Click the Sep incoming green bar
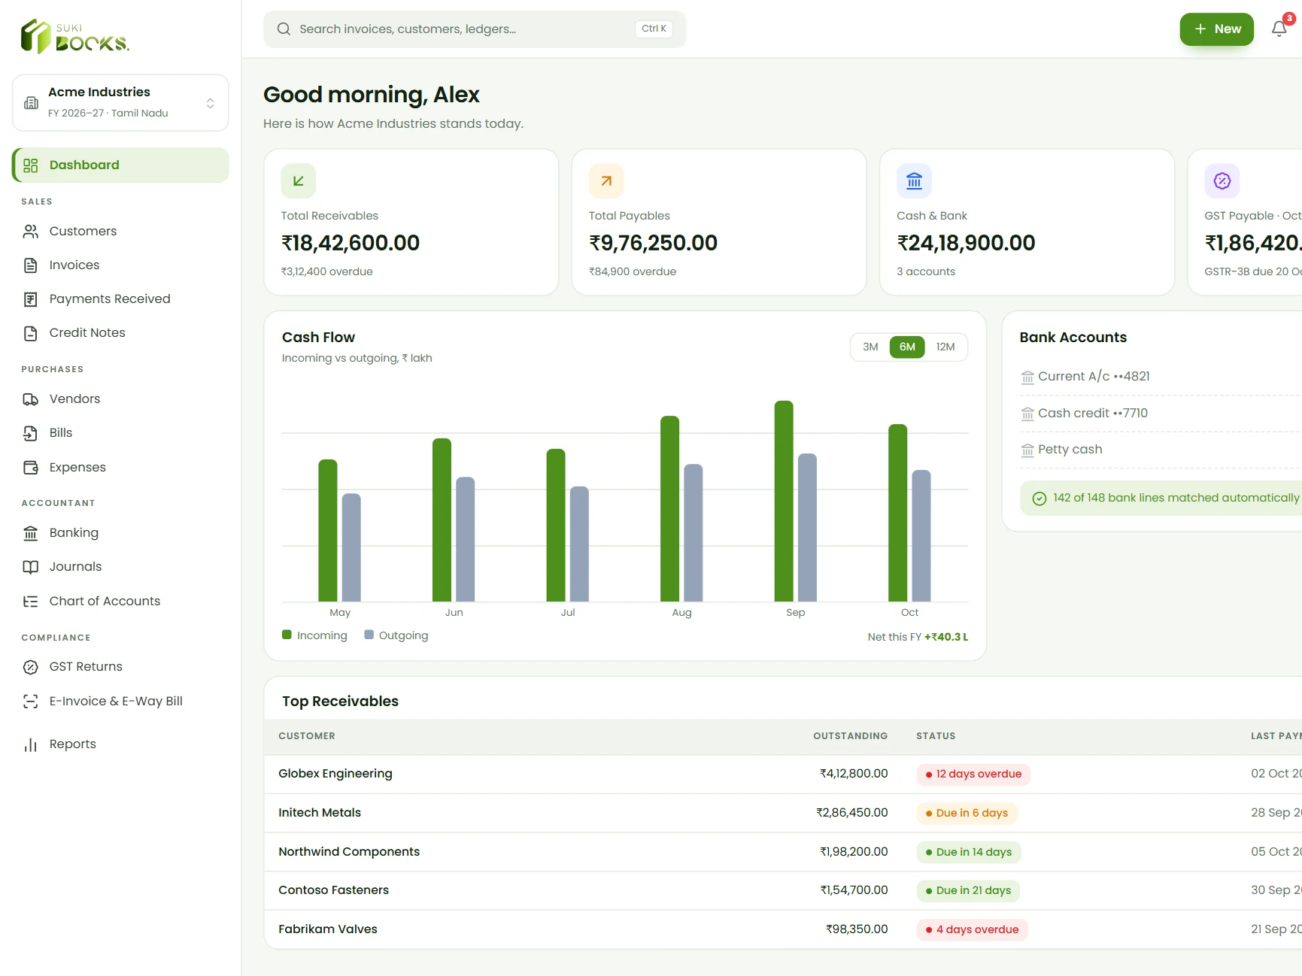The width and height of the screenshot is (1302, 976). click(x=784, y=501)
